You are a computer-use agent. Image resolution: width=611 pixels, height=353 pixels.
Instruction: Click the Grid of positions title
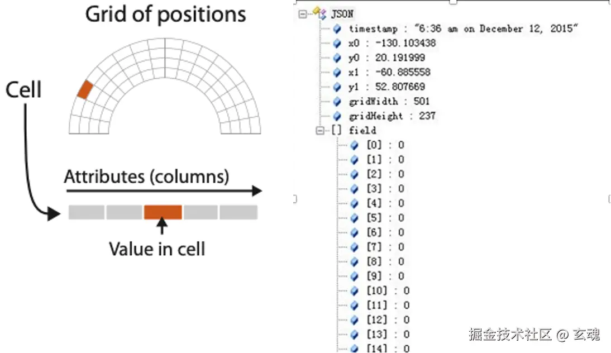pos(166,15)
